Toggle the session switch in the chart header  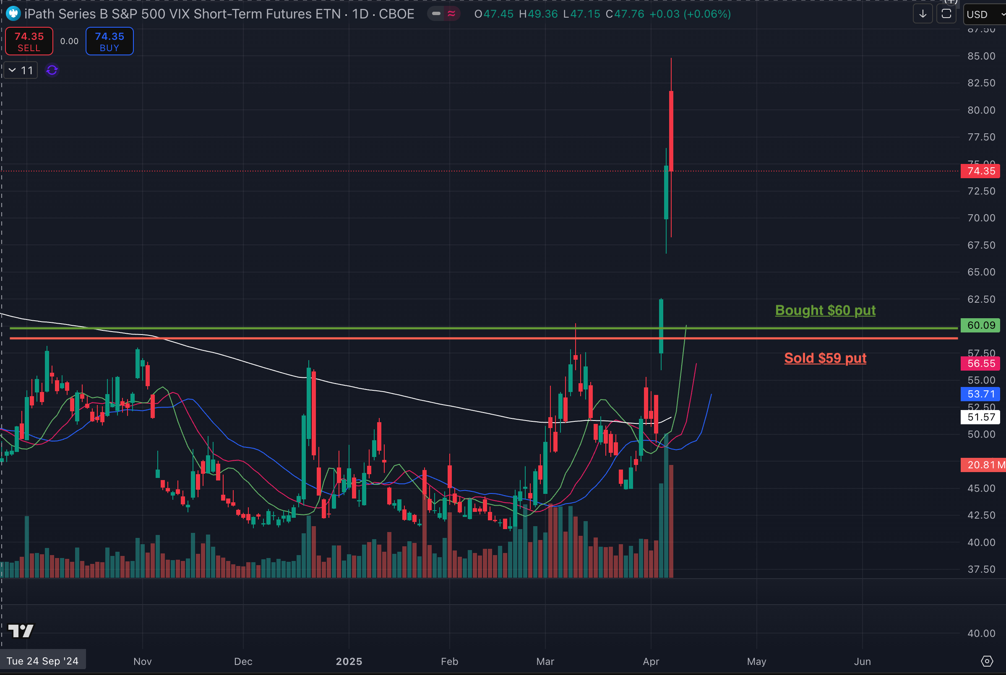click(x=436, y=13)
